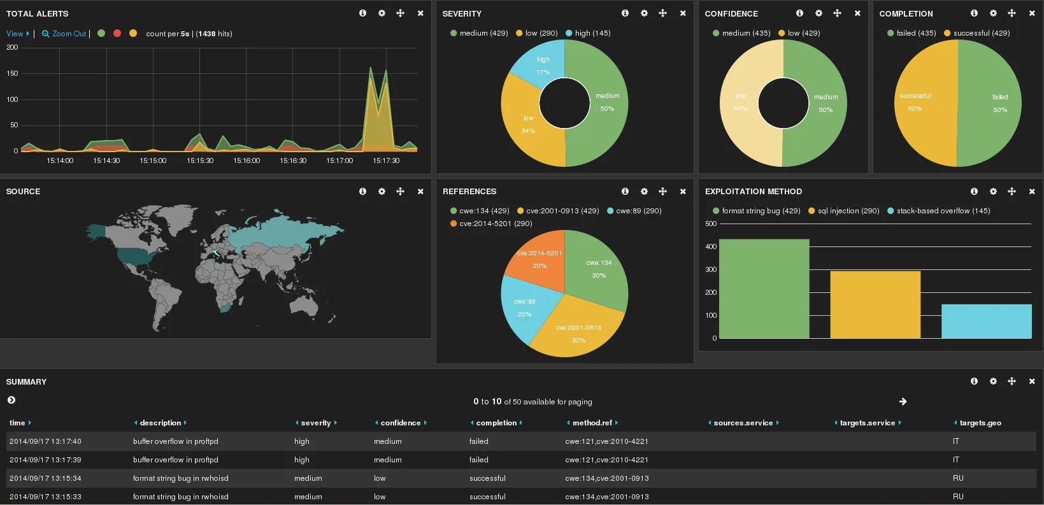The width and height of the screenshot is (1044, 505).
Task: Click the info icon on the Severity panel
Action: (625, 13)
